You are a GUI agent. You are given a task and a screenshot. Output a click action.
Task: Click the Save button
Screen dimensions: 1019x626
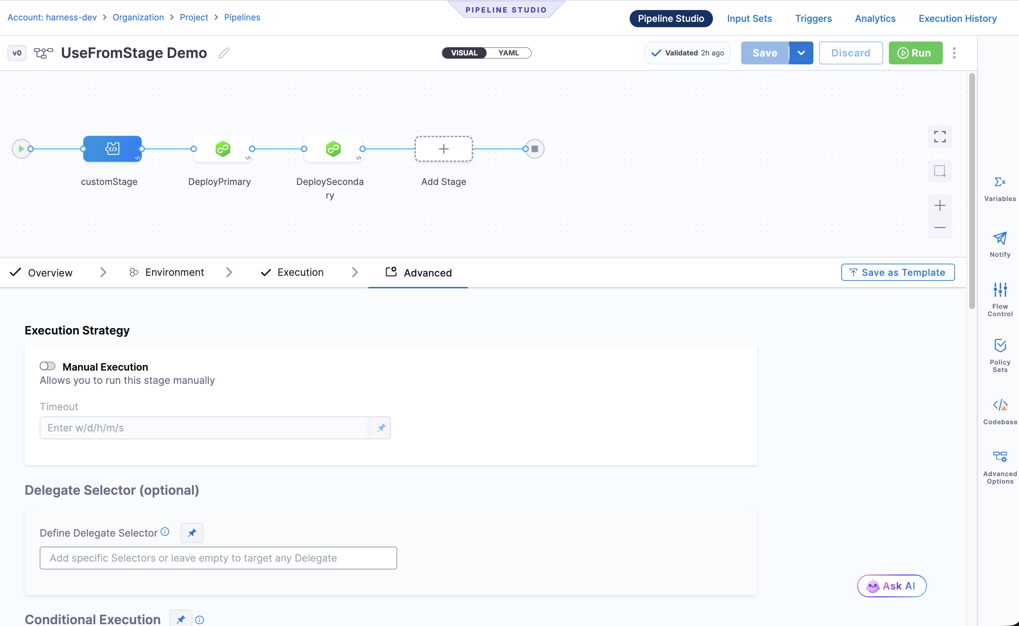point(764,53)
